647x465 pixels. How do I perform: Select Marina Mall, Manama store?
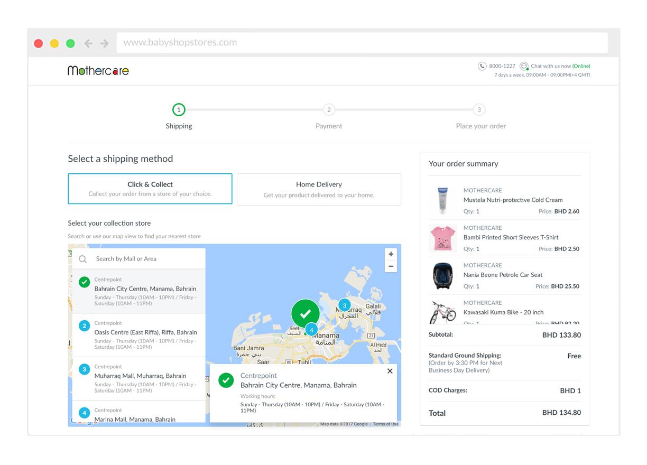pos(139,412)
